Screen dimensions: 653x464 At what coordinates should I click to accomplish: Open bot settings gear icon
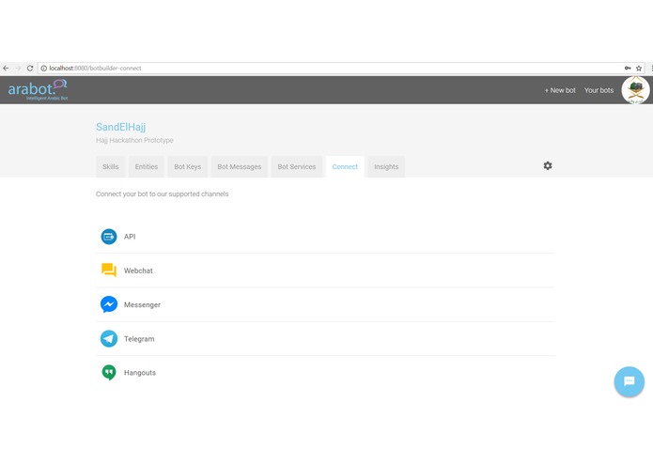[x=548, y=165]
